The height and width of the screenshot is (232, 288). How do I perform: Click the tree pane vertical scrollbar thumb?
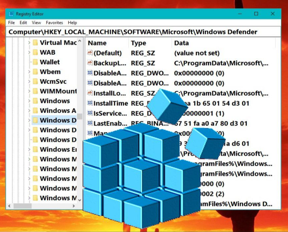click(x=80, y=116)
